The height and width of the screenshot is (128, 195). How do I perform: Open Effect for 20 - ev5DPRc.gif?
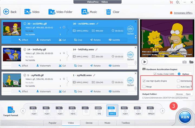coord(23,40)
